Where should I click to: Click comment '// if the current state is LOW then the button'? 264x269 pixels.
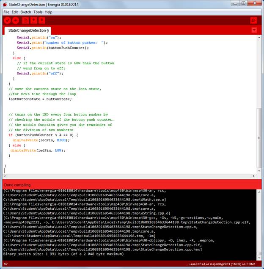(66, 63)
